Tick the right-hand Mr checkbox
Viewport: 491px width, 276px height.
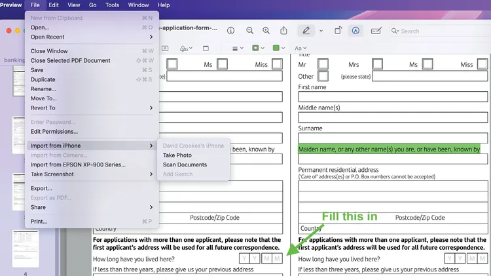pos(323,64)
